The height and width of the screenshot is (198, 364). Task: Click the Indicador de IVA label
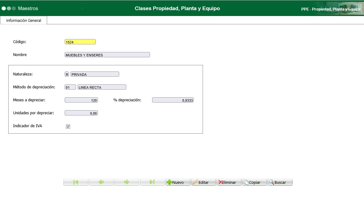click(27, 126)
